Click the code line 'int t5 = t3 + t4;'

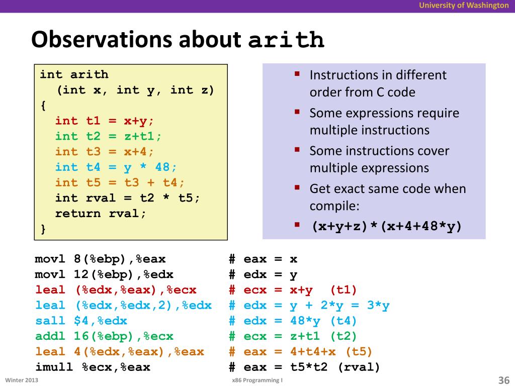click(x=120, y=182)
